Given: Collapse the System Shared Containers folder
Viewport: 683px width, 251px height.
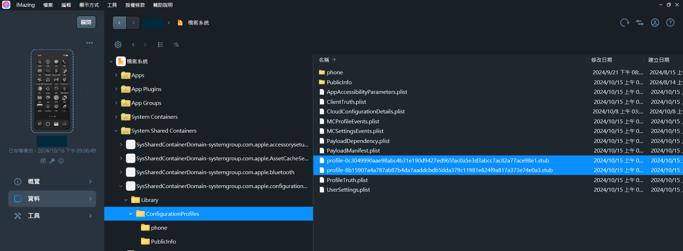Looking at the screenshot, I should [x=116, y=131].
